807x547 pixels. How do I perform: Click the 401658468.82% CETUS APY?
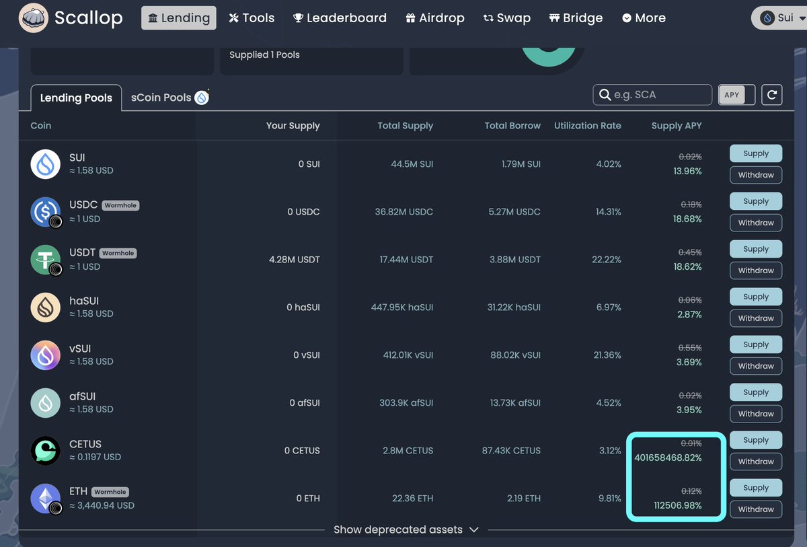pyautogui.click(x=668, y=458)
